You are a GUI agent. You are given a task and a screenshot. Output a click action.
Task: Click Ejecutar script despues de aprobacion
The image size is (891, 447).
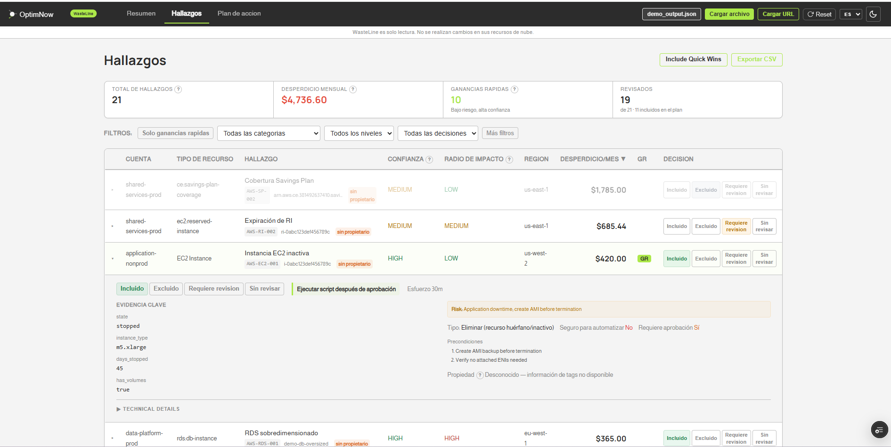click(x=345, y=289)
